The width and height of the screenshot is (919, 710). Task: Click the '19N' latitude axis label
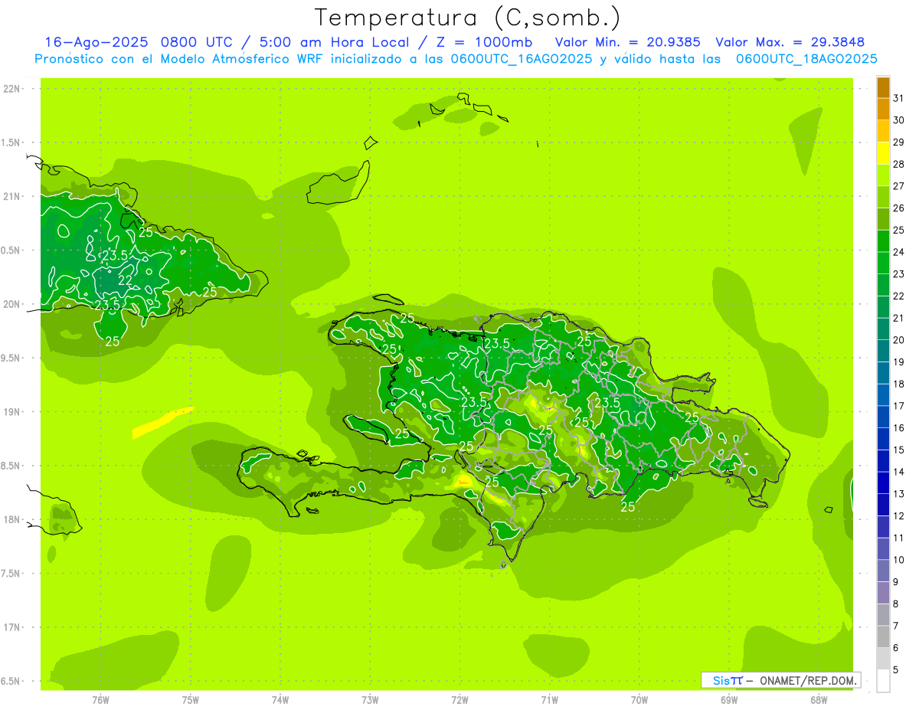click(x=13, y=412)
